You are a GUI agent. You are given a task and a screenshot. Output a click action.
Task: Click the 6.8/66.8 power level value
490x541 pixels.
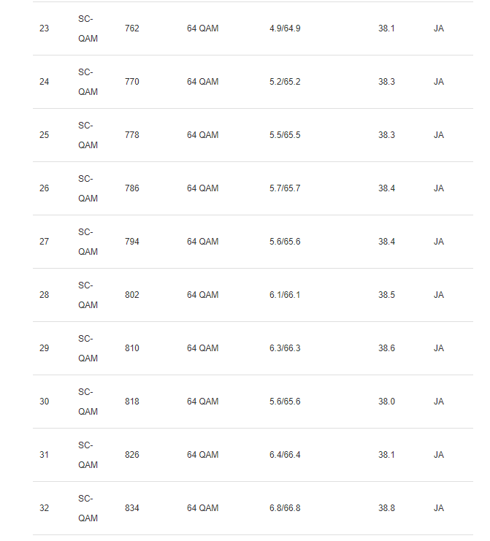[x=285, y=508]
